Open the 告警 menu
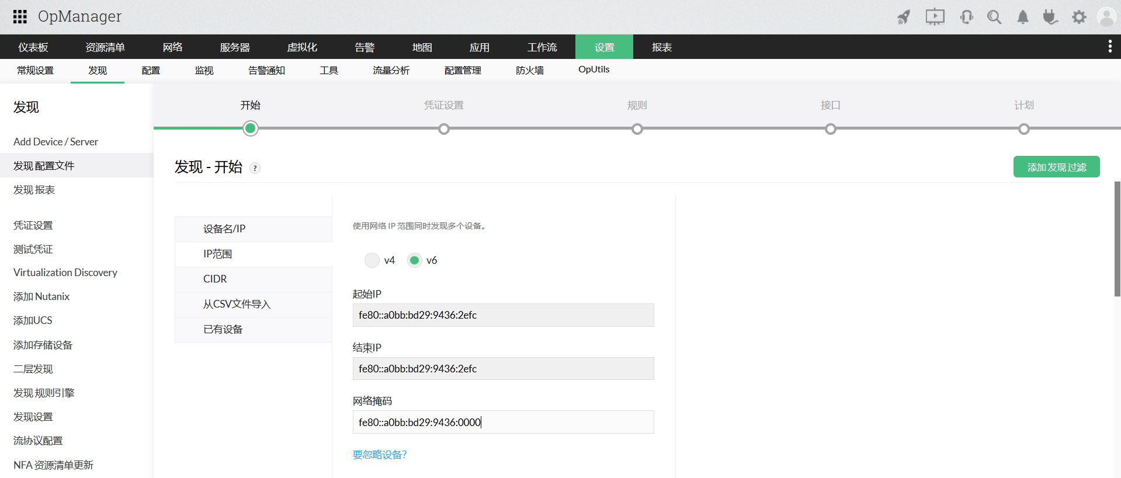This screenshot has width=1121, height=478. pos(365,47)
